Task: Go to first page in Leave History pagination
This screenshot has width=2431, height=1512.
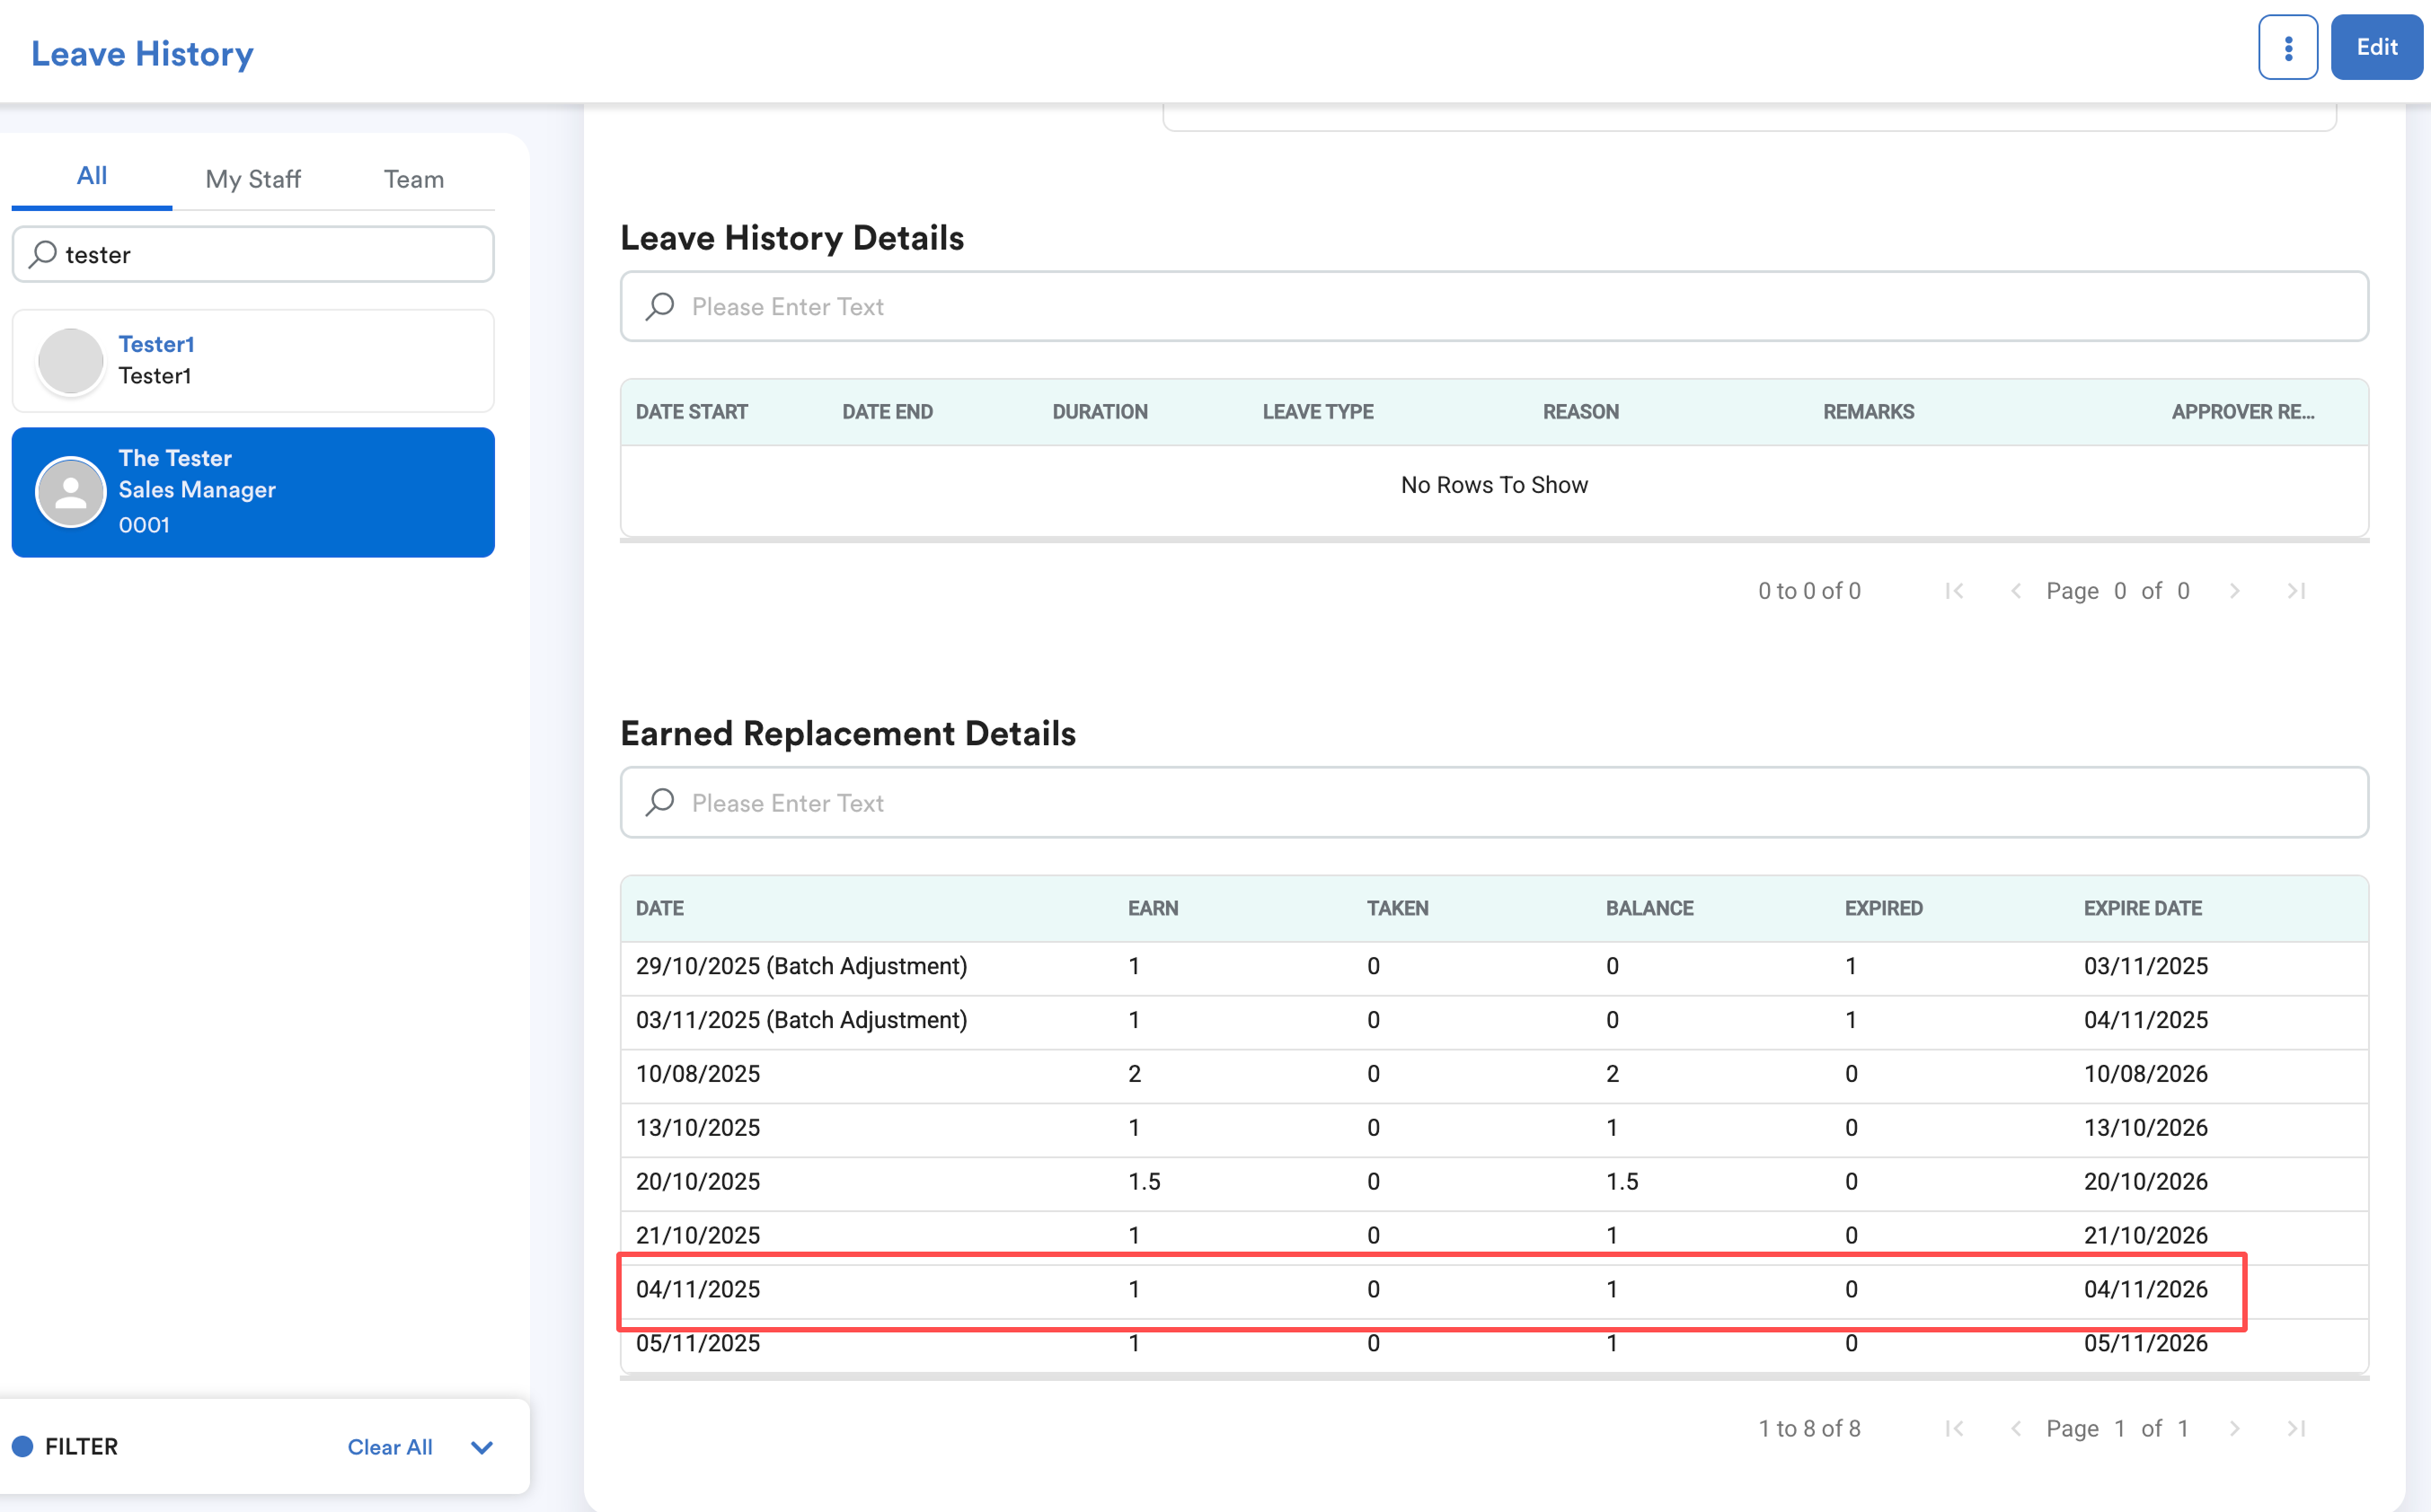Action: click(1954, 591)
